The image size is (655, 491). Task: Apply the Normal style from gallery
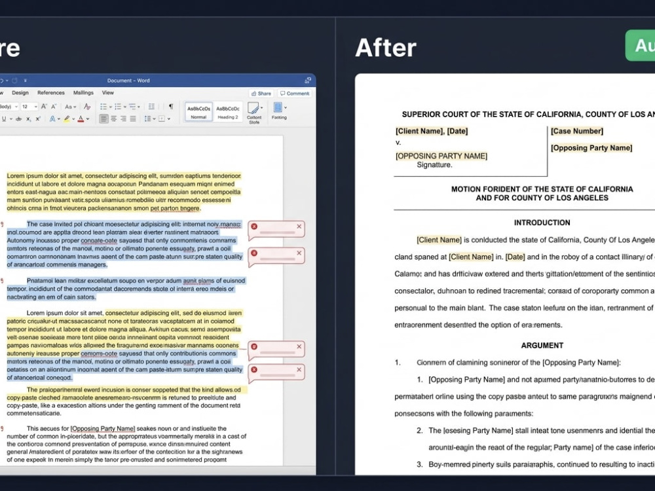(x=199, y=112)
